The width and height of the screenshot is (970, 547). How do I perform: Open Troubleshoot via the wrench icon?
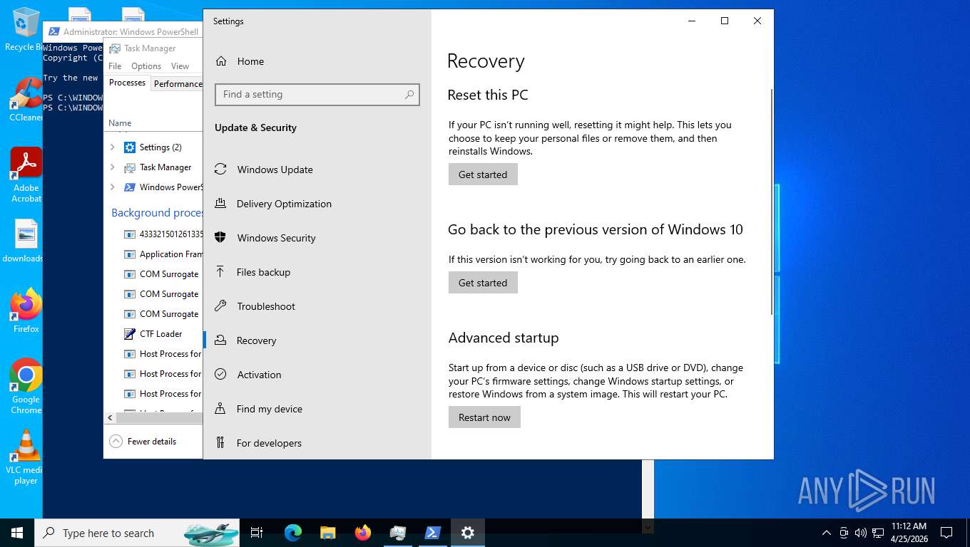click(221, 306)
